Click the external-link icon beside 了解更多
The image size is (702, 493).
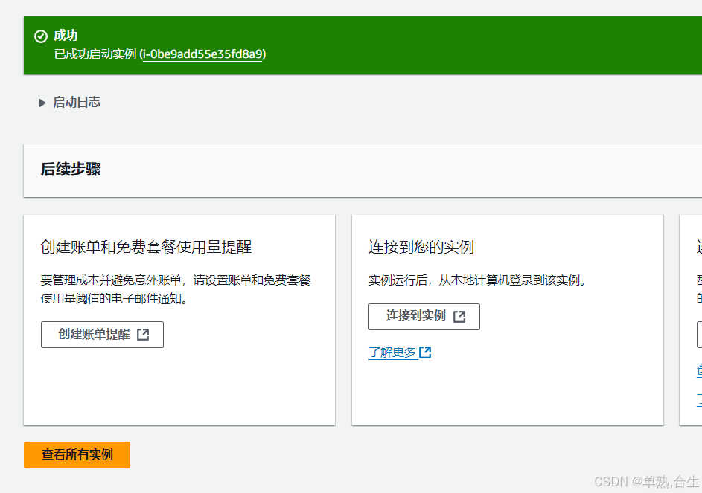(x=424, y=352)
